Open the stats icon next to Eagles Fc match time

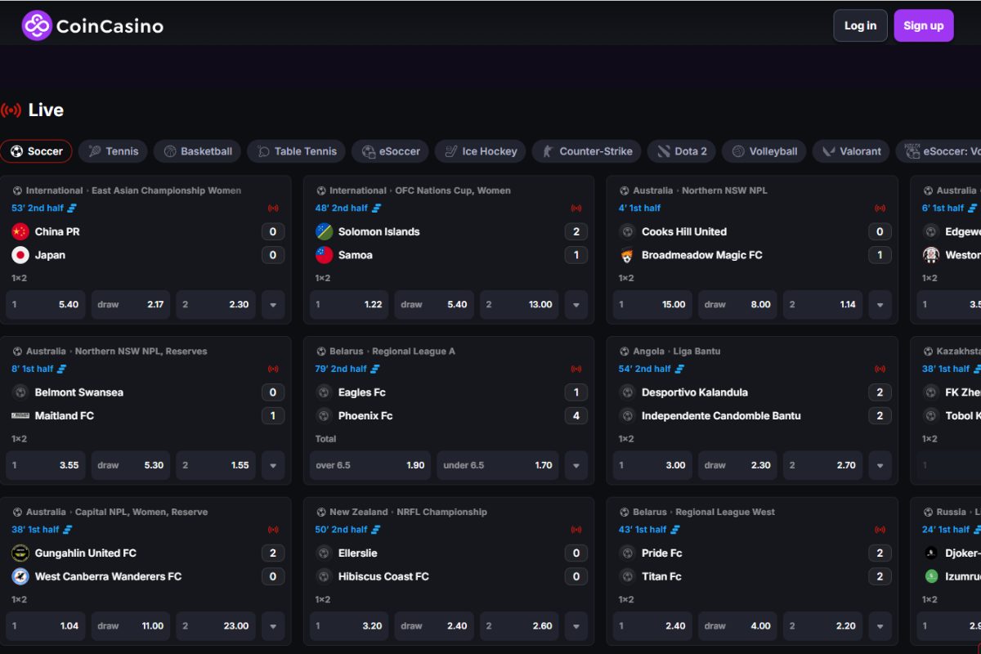[x=374, y=369]
